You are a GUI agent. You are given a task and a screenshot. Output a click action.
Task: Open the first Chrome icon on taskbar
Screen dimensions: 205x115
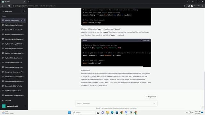[121, 112]
